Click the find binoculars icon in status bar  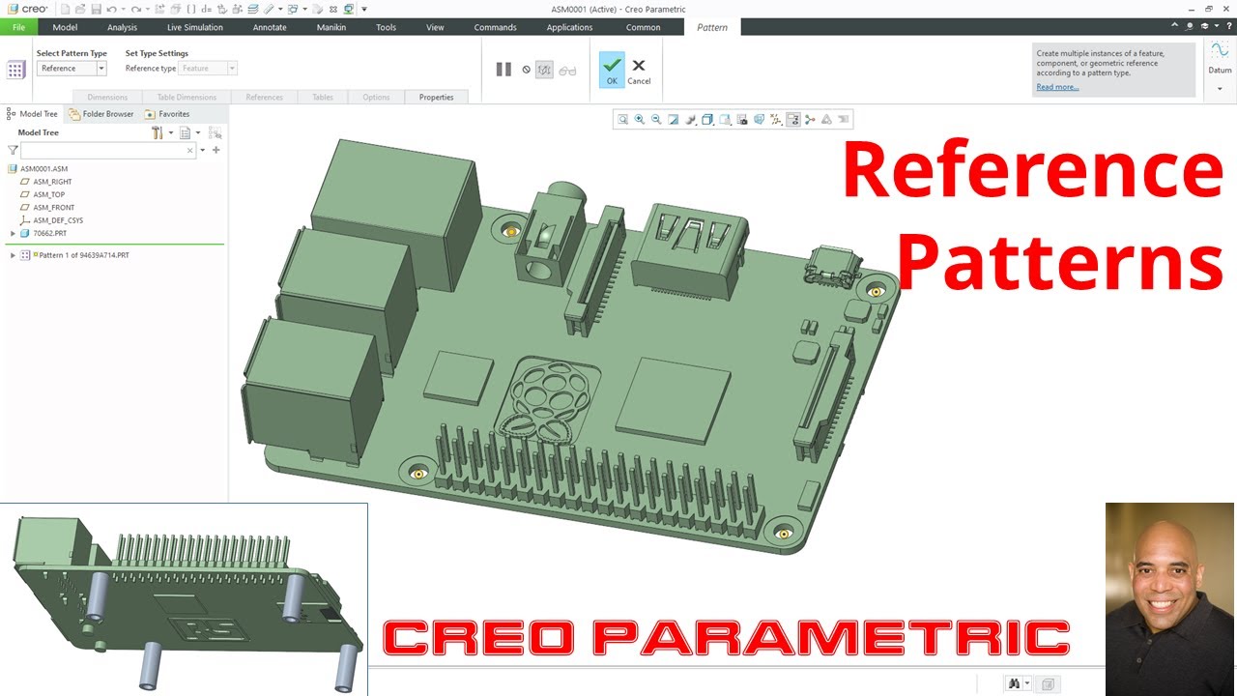pyautogui.click(x=1014, y=683)
